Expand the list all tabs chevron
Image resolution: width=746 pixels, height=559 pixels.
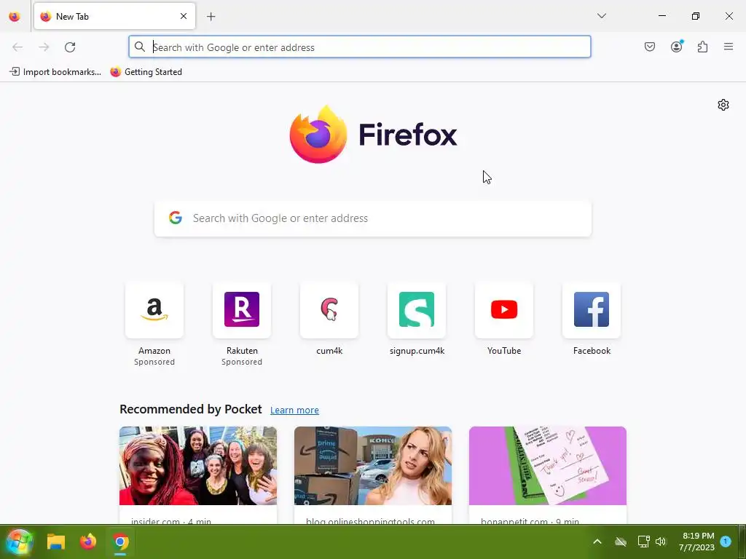point(601,16)
